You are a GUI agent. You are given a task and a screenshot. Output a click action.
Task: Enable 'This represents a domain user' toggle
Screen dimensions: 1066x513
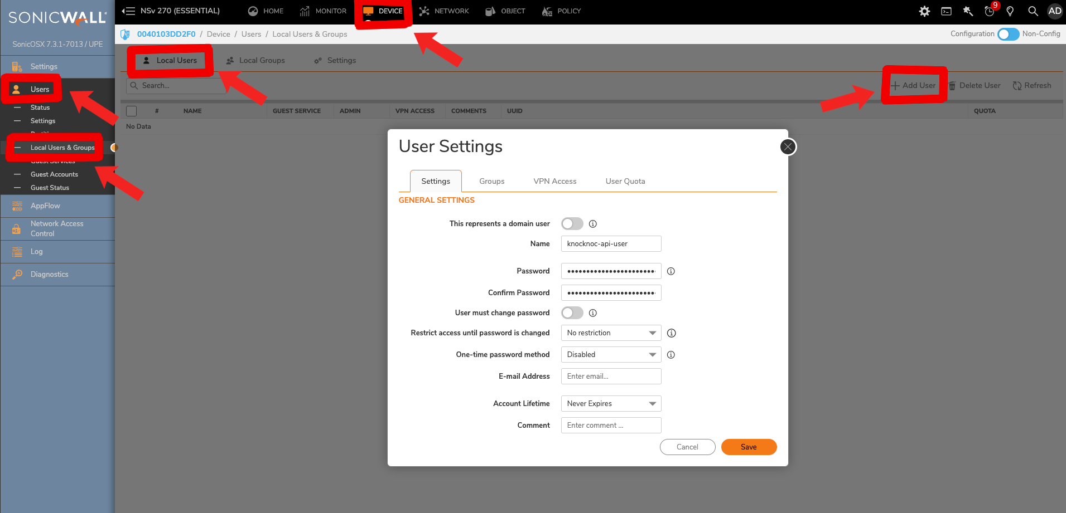[x=572, y=223]
